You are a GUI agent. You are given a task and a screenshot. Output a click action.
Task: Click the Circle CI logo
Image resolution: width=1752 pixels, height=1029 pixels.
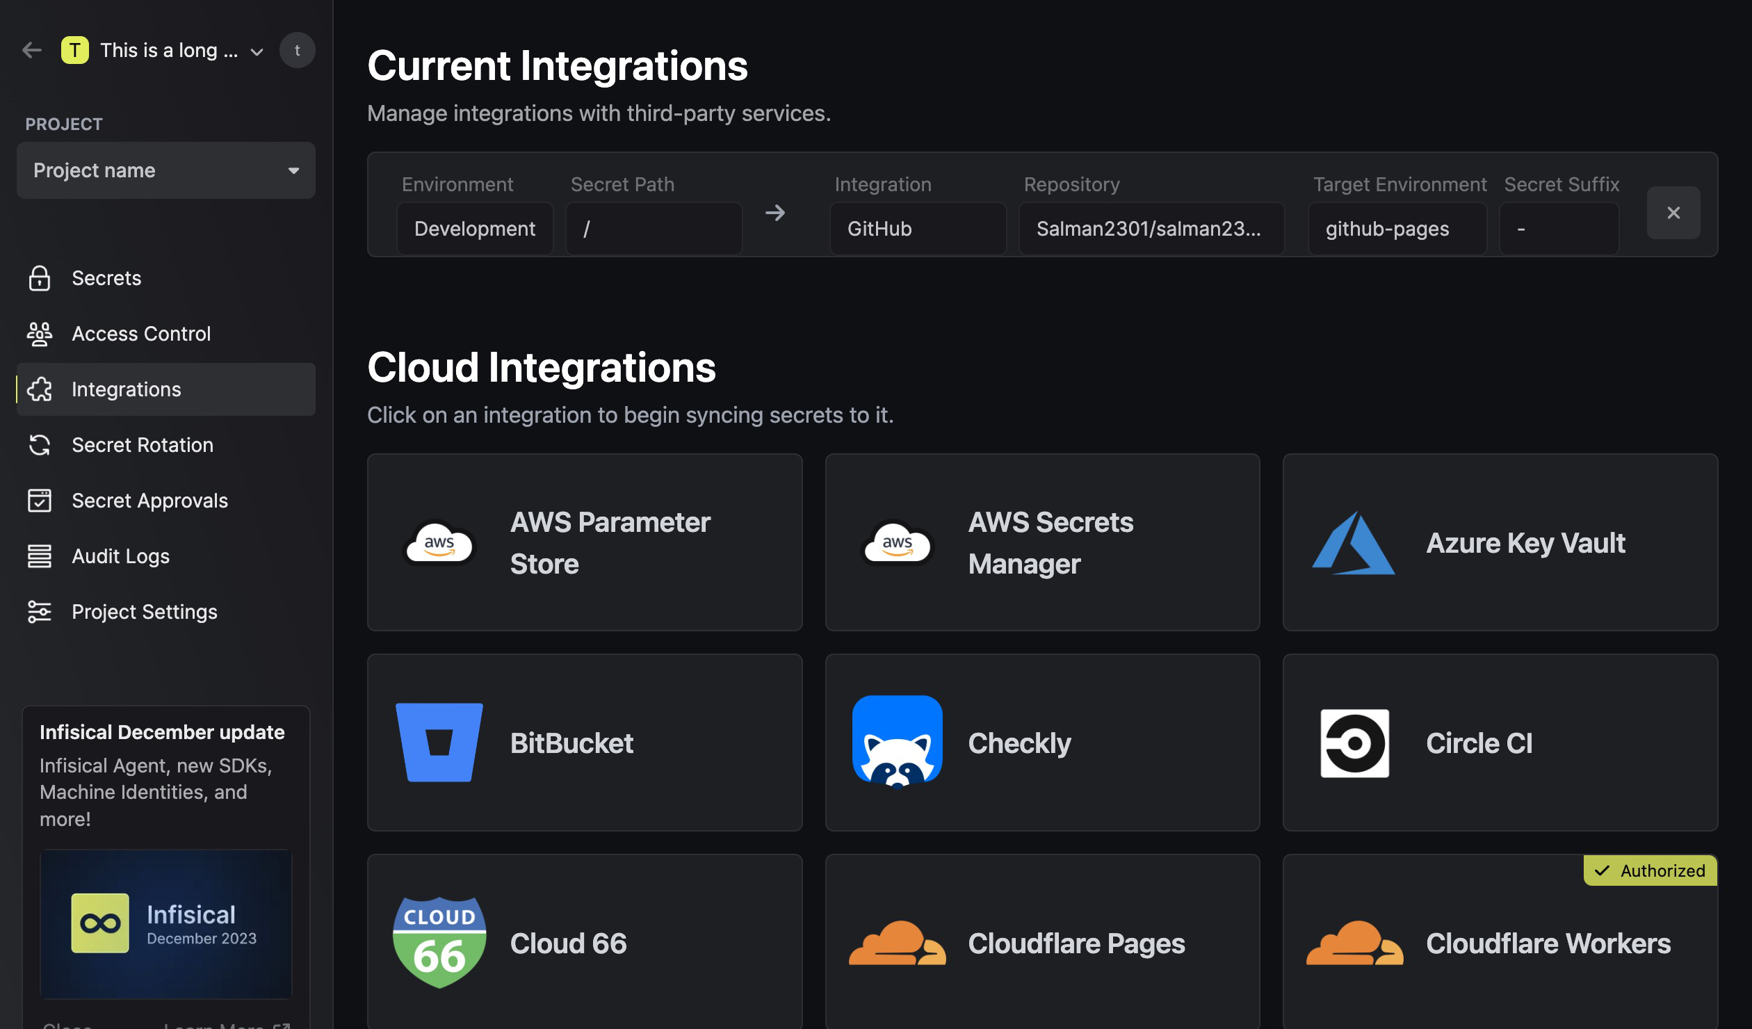(x=1354, y=743)
